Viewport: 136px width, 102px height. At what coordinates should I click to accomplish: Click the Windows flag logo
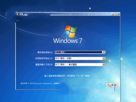[70, 31]
